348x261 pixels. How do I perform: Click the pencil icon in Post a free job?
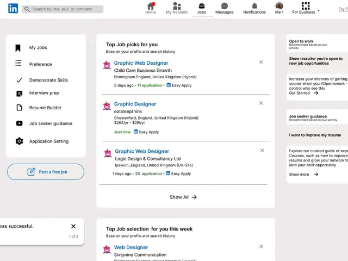32,172
